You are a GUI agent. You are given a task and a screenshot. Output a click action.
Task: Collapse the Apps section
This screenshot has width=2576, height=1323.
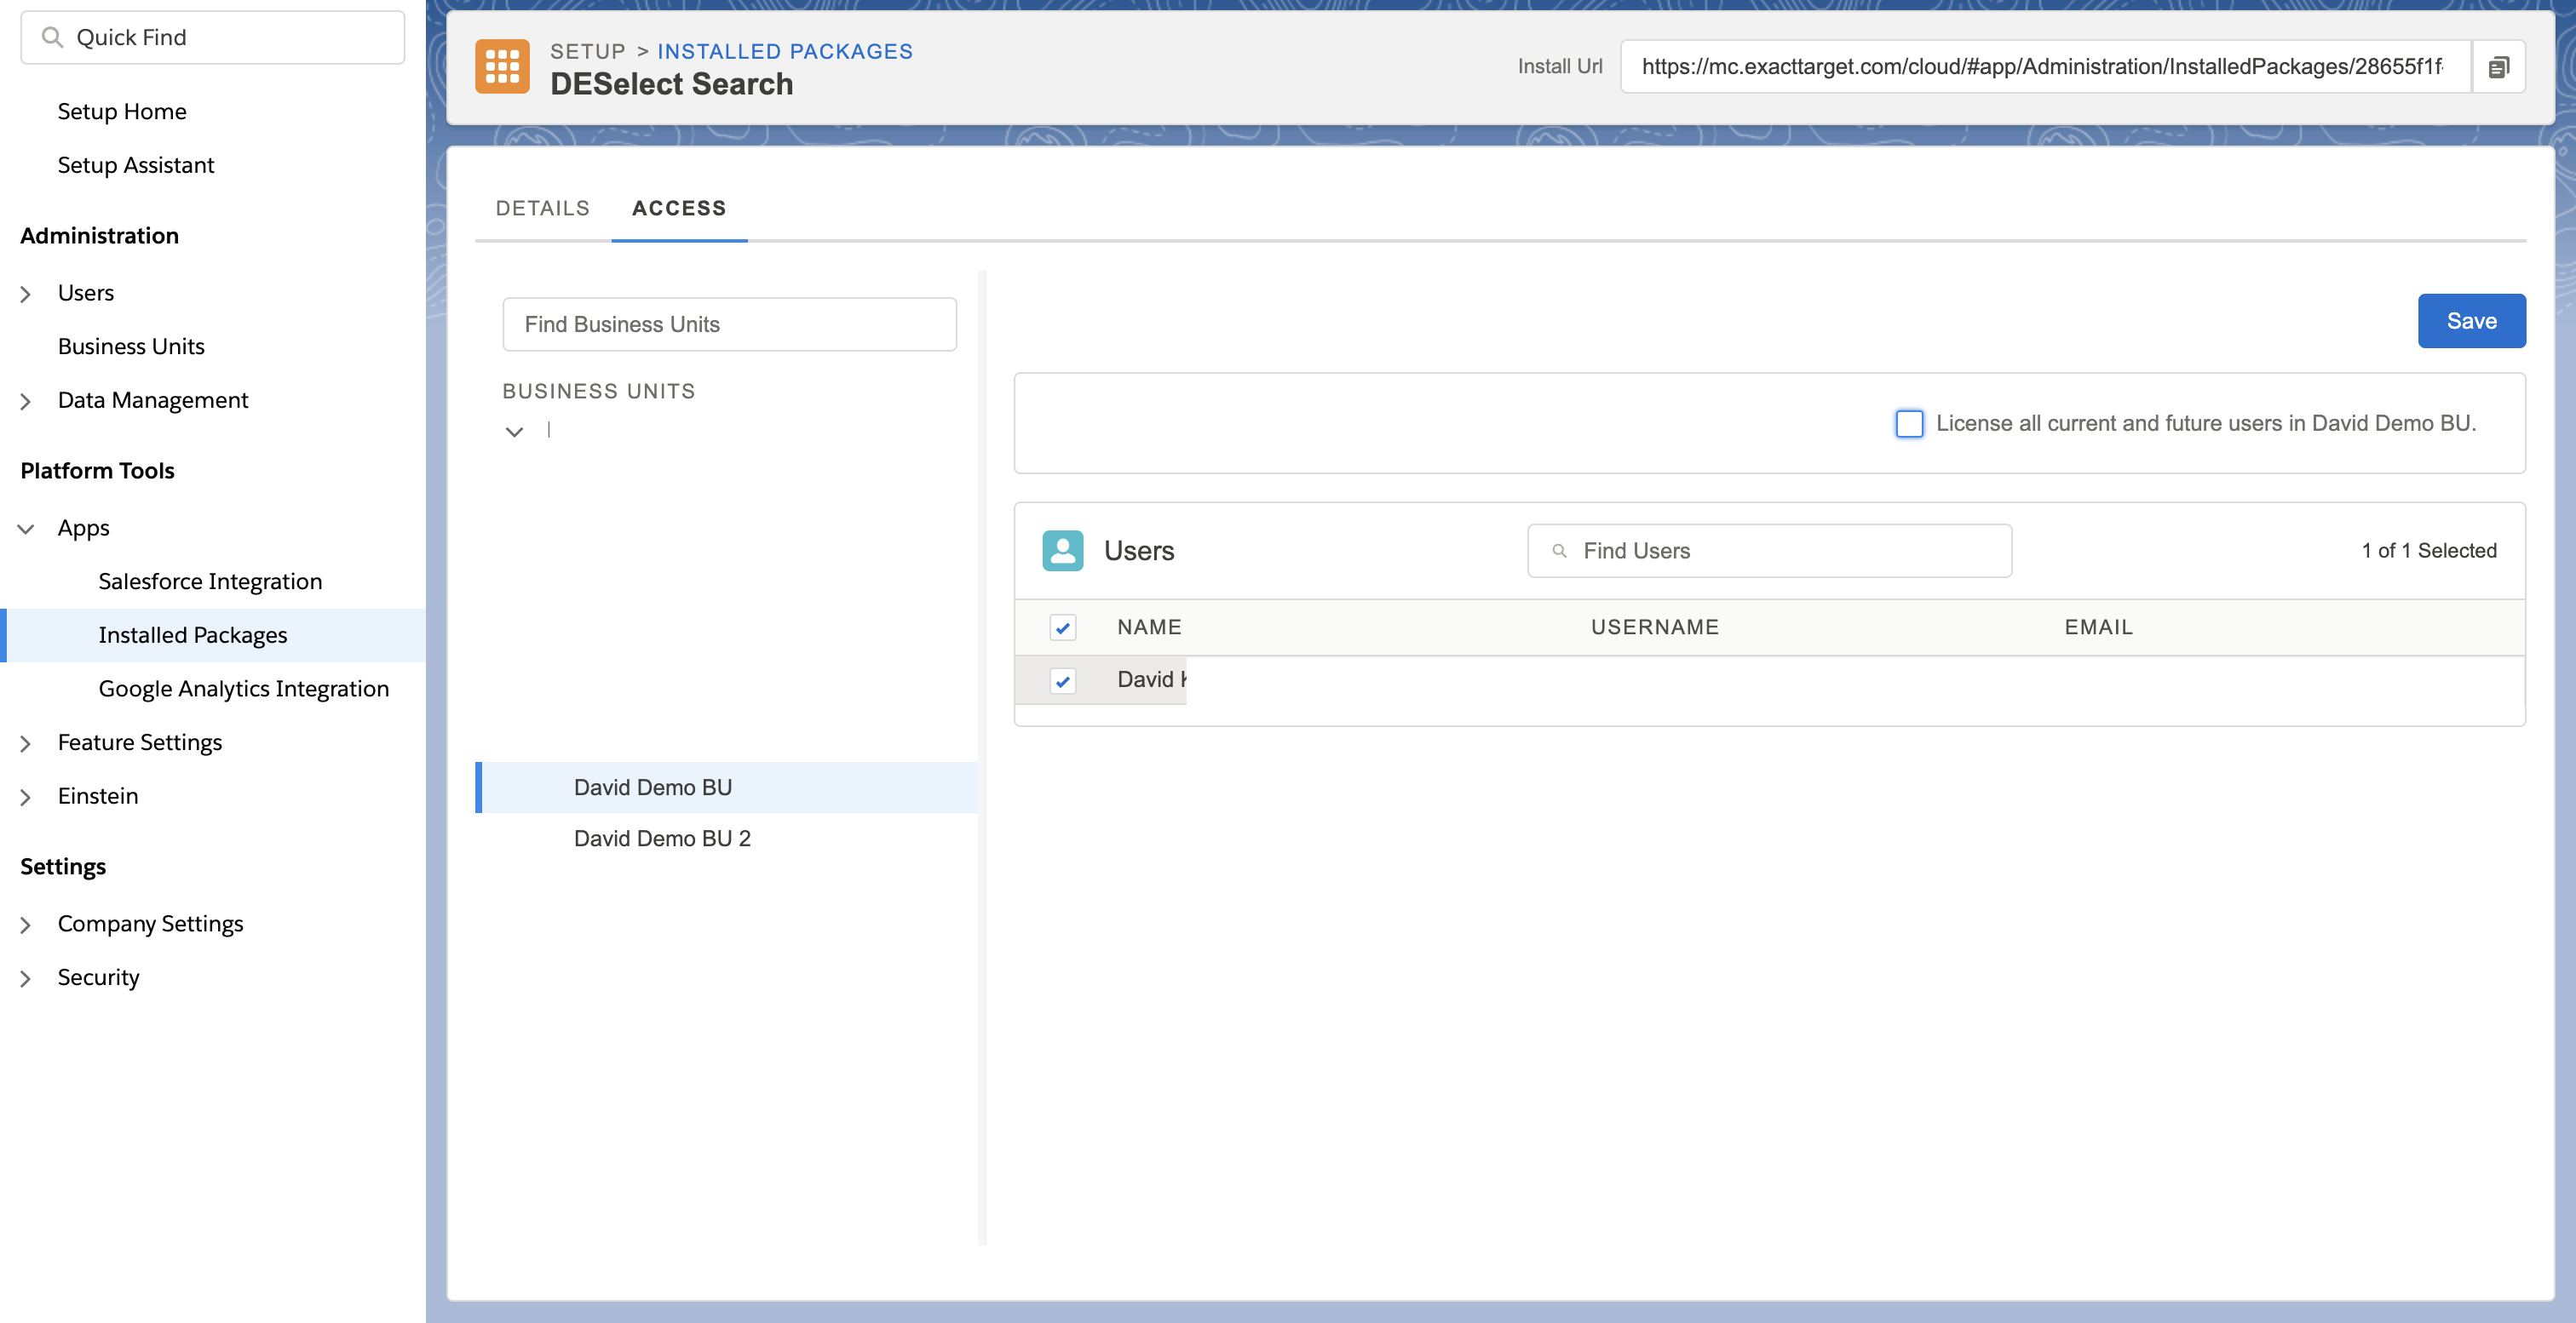tap(26, 529)
